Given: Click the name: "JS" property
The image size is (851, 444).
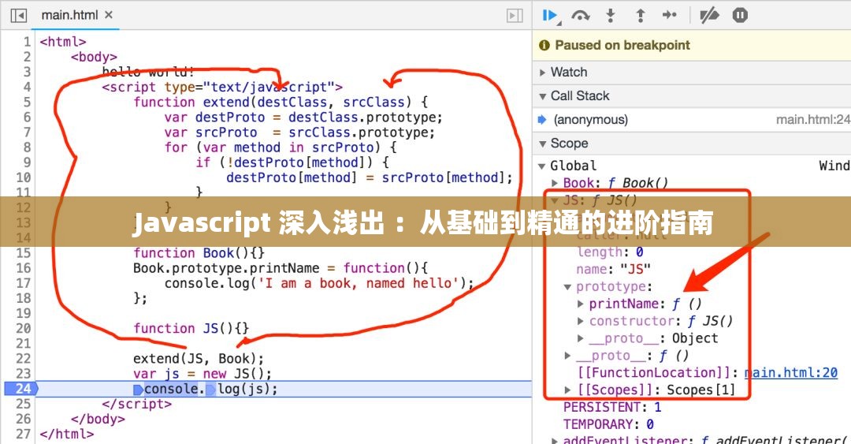Looking at the screenshot, I should [x=613, y=270].
